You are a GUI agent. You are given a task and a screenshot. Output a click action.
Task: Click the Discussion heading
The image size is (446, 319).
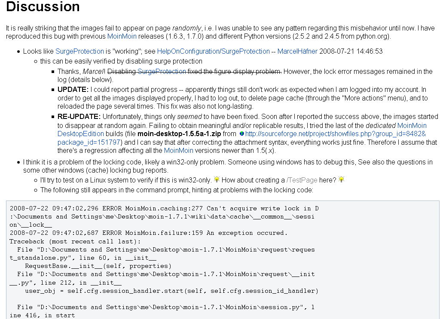[x=43, y=7]
